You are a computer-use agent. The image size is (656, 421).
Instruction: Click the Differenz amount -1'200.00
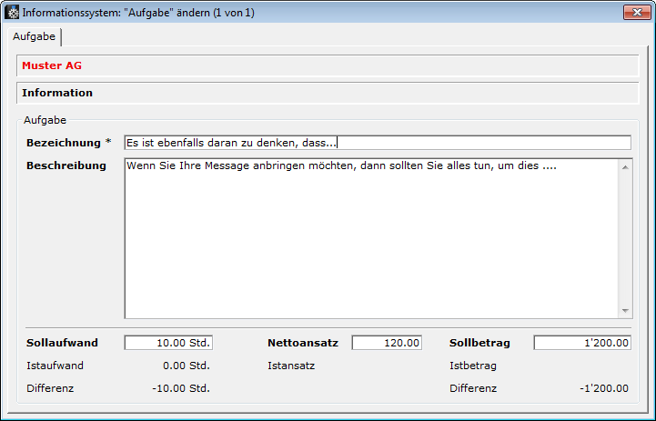(x=603, y=388)
